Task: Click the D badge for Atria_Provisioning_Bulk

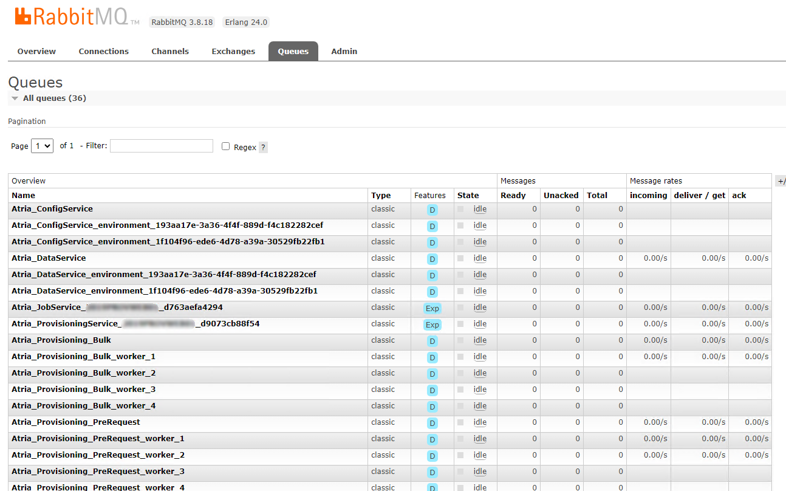Action: tap(432, 342)
